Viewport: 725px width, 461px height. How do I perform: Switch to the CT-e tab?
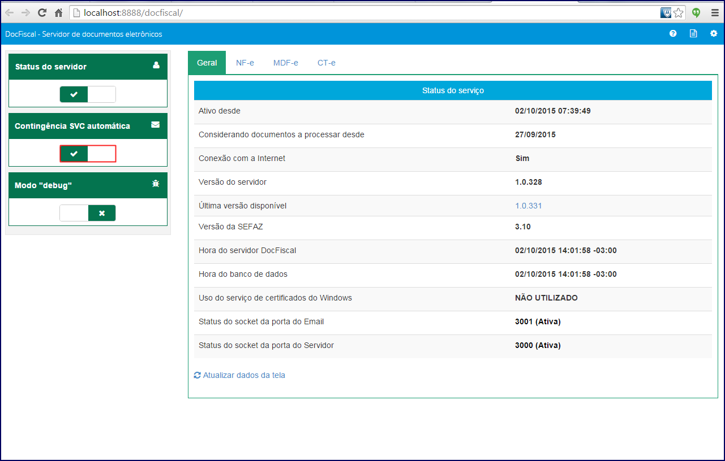pos(327,63)
